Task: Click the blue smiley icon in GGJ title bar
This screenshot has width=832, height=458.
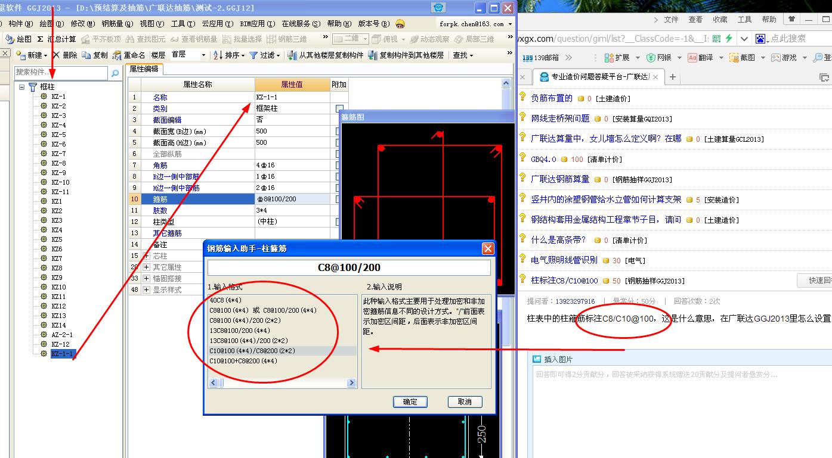Action: click(x=439, y=8)
